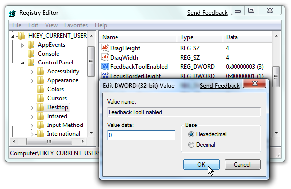This screenshot has width=291, height=189.
Task: Expand the AppEvents tree node
Action: [x=22, y=45]
